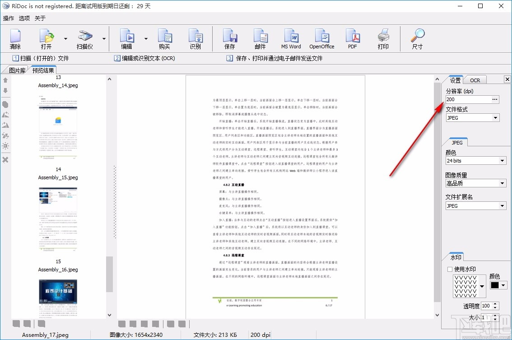Image resolution: width=512 pixels, height=340 pixels.
Task: Rotate the image right via the sidebar icon
Action: click(x=5, y=125)
